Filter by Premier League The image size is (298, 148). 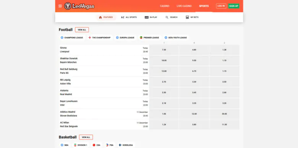click(x=149, y=37)
